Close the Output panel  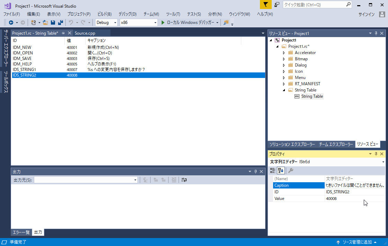tap(261, 172)
